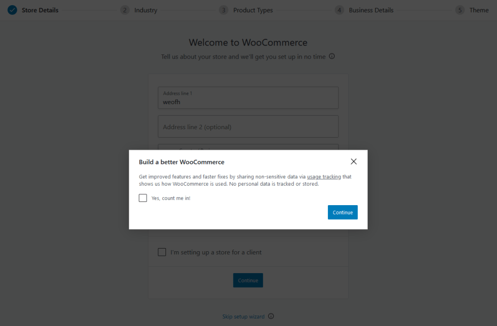Click the Skip setup wizard link
This screenshot has width=497, height=326.
pyautogui.click(x=244, y=317)
